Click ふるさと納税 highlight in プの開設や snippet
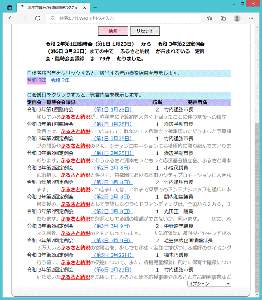The width and height of the screenshot is (262, 300). [76, 146]
